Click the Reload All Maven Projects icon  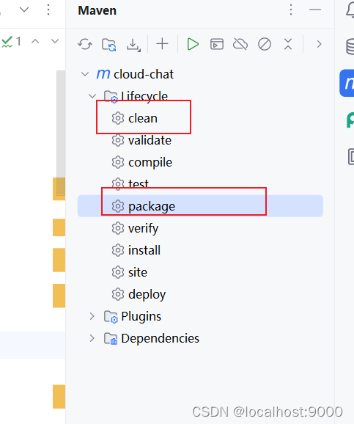pos(85,44)
